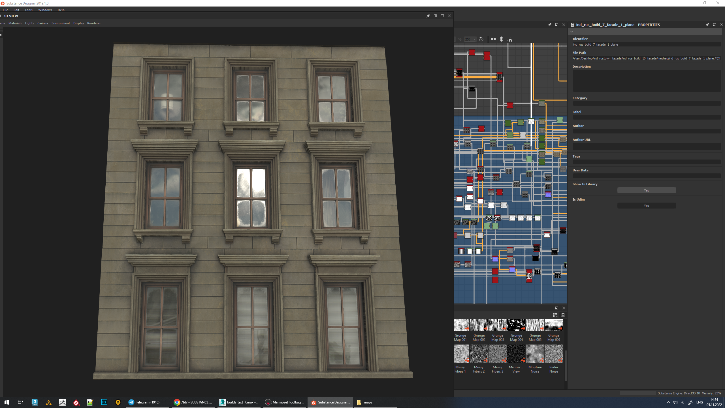Open the Tools menu
Screen dimensions: 725x408
(x=28, y=10)
